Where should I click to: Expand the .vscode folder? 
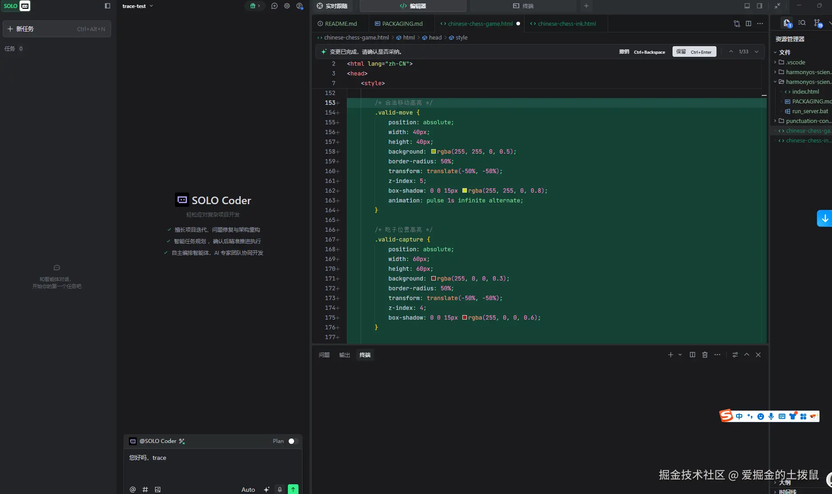[795, 63]
